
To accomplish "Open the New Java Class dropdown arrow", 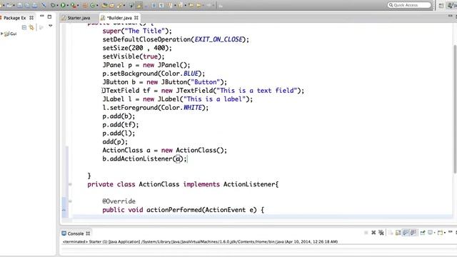I will [97, 5].
